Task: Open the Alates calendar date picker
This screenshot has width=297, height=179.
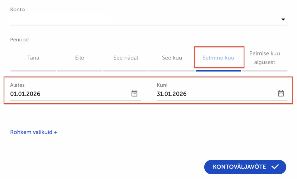Action: coord(134,93)
